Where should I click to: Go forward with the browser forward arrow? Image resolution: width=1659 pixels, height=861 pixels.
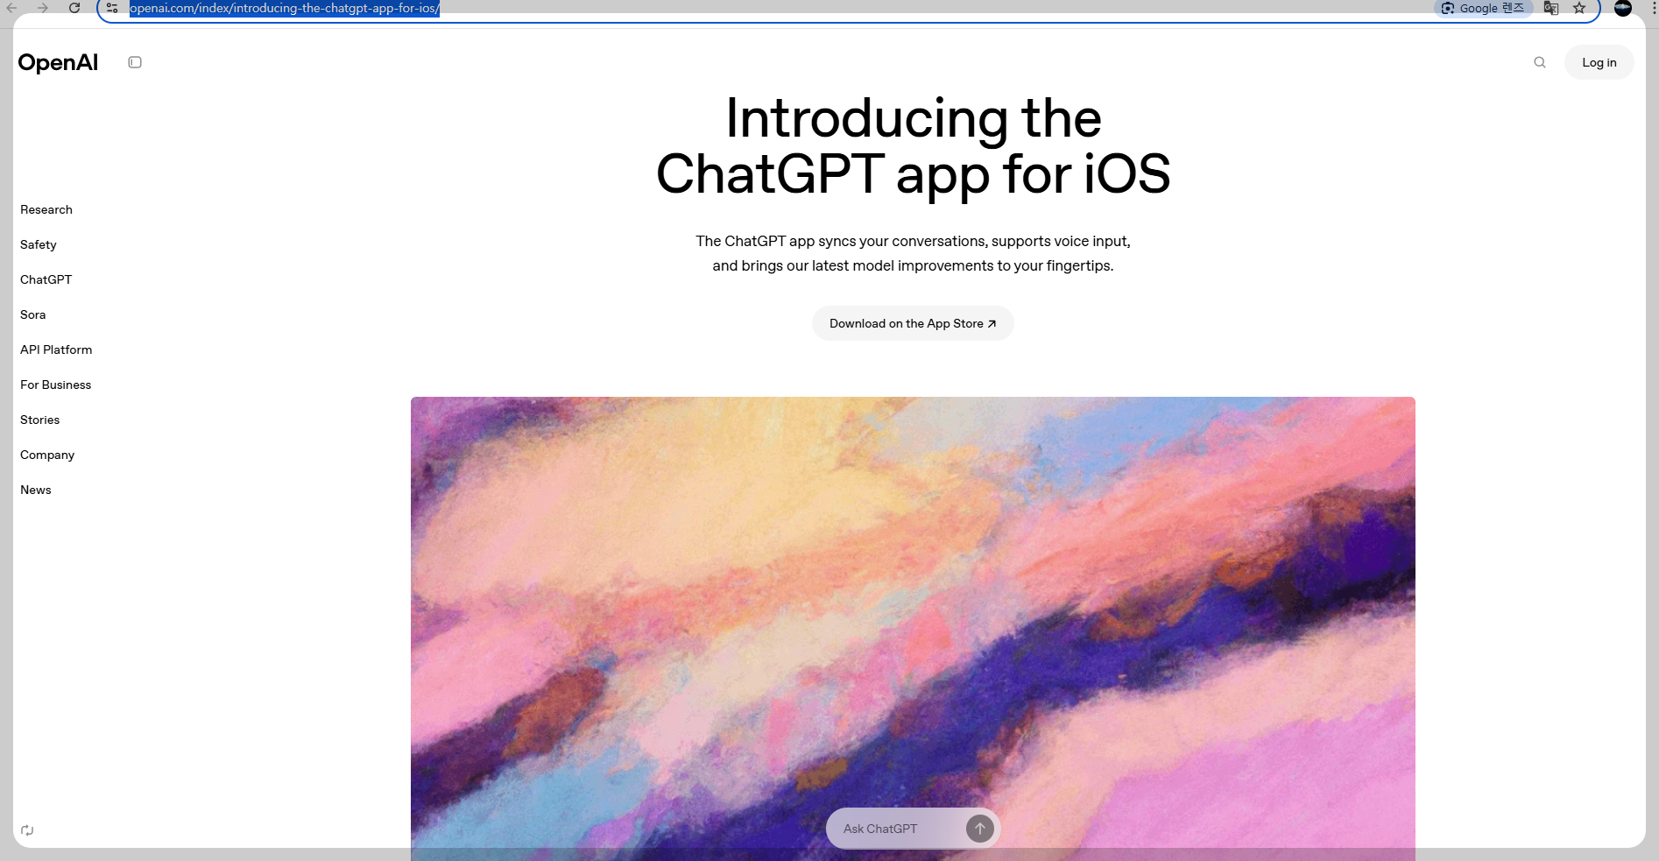43,8
